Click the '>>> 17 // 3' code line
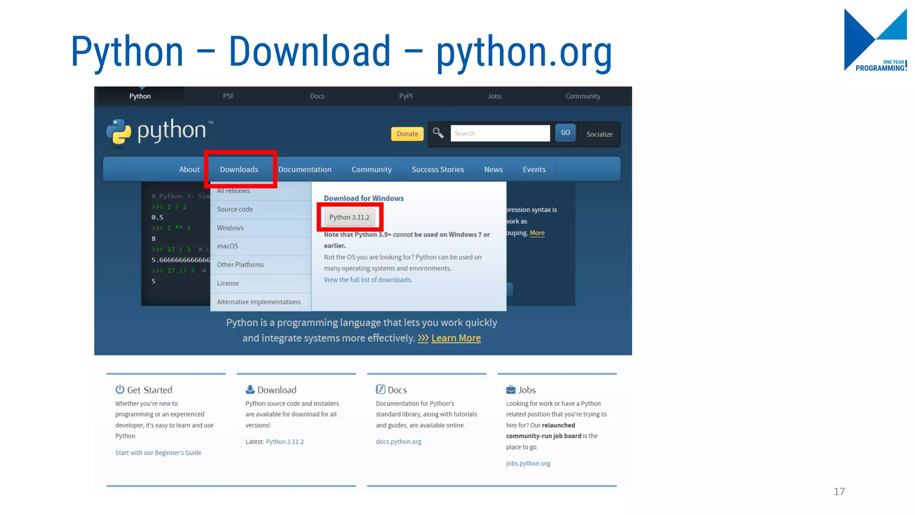The image size is (915, 515). [x=173, y=270]
